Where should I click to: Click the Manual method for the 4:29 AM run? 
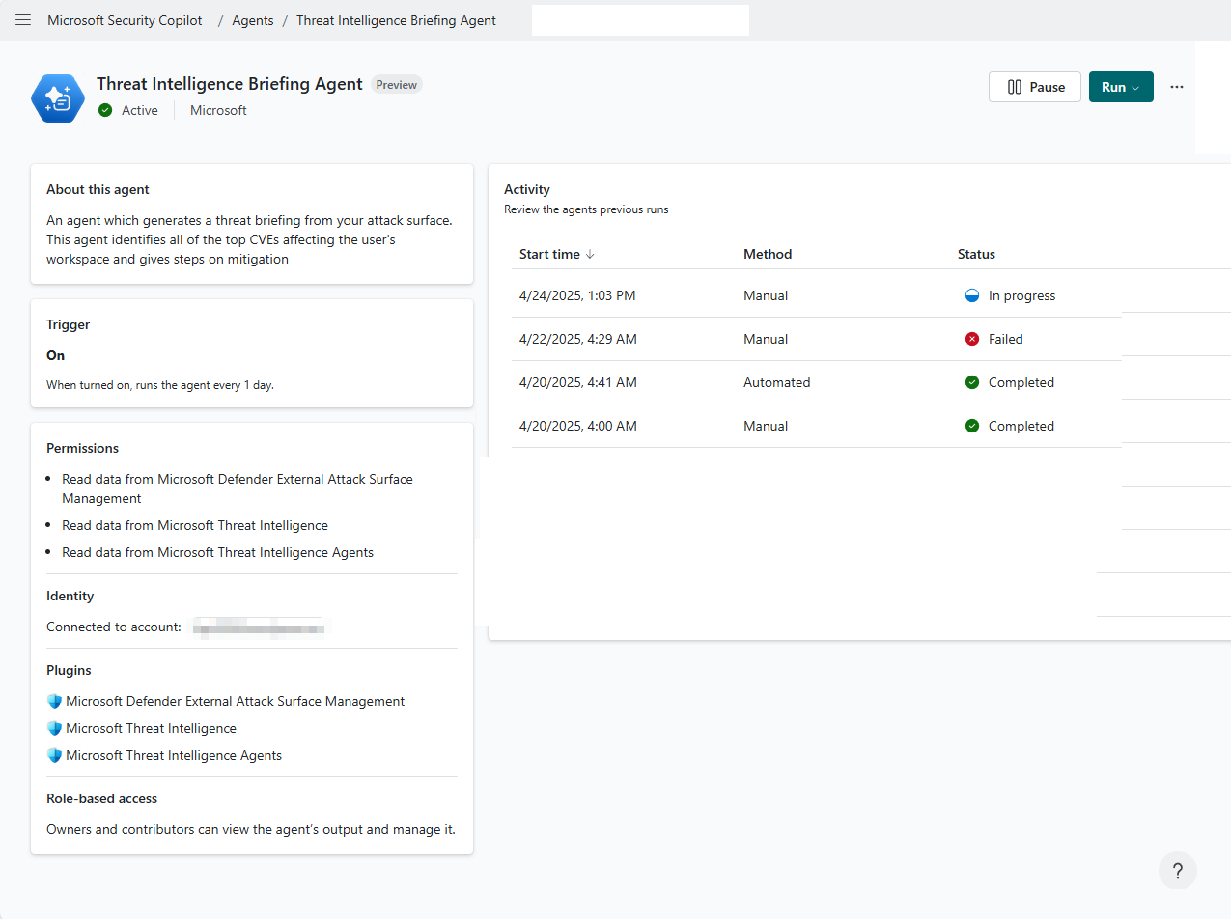coord(766,340)
